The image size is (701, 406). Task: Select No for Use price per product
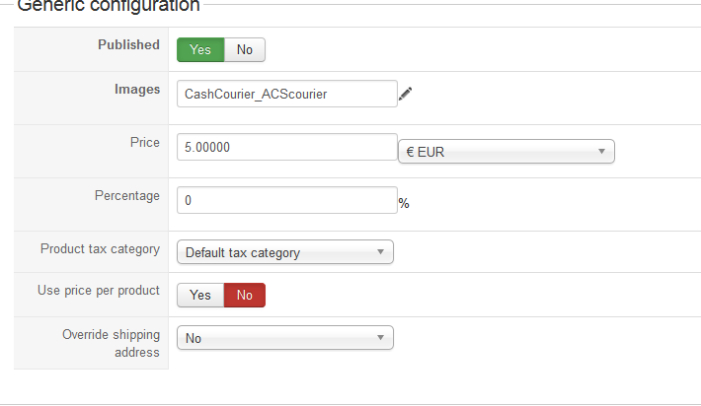tap(245, 295)
